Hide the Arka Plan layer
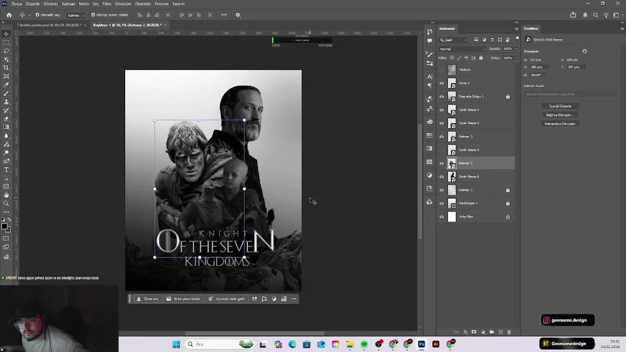Image resolution: width=626 pixels, height=352 pixels. tap(442, 217)
